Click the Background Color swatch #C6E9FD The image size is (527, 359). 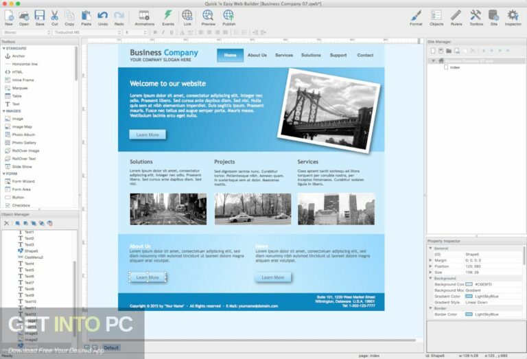click(469, 284)
